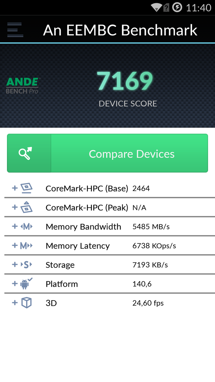
Task: Click the CoreMark-HPC (Base) chip icon
Action: click(x=26, y=188)
